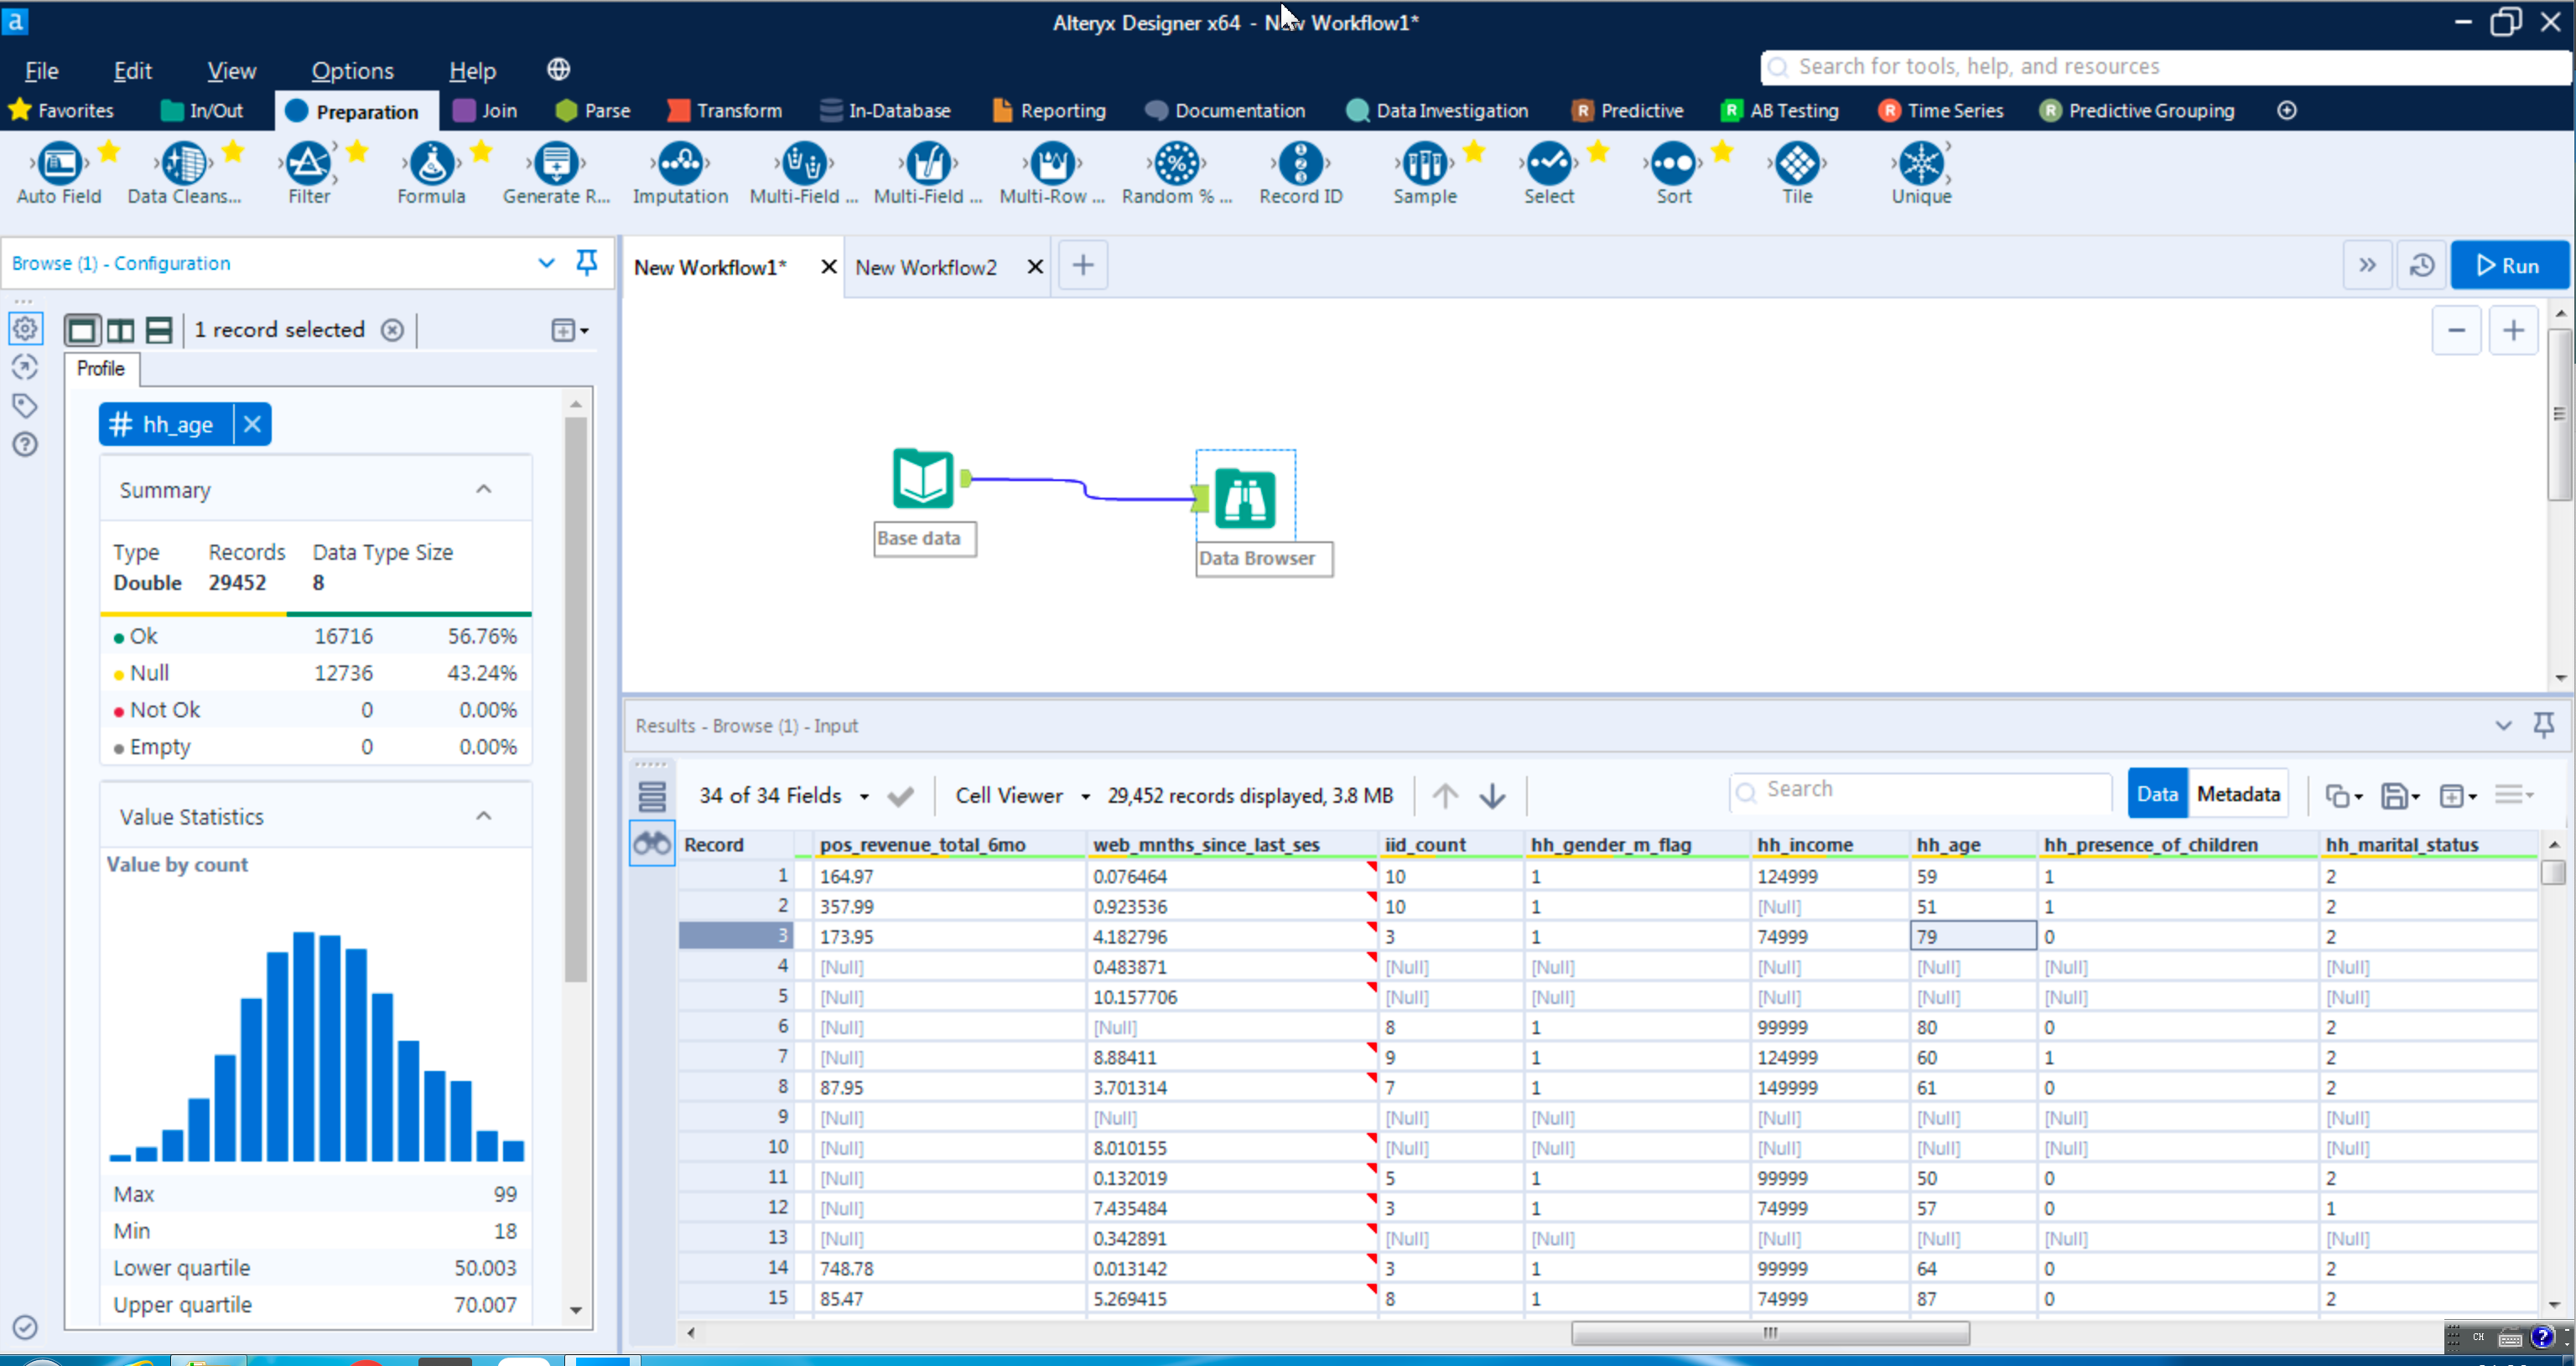The width and height of the screenshot is (2576, 1366).
Task: Switch to stacked panel layout view
Action: tap(159, 329)
